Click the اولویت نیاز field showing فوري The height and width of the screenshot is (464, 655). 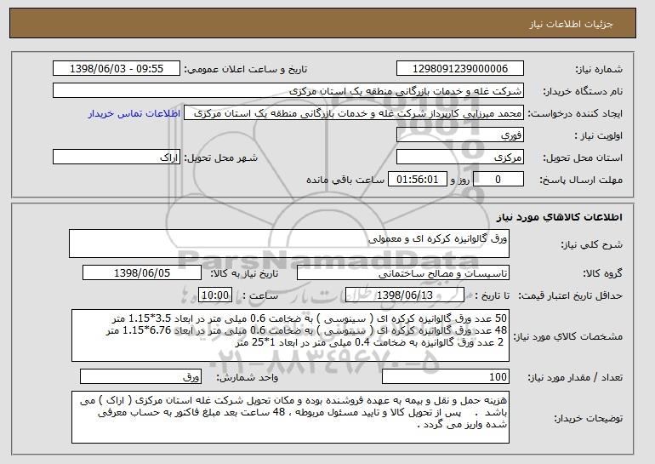460,135
